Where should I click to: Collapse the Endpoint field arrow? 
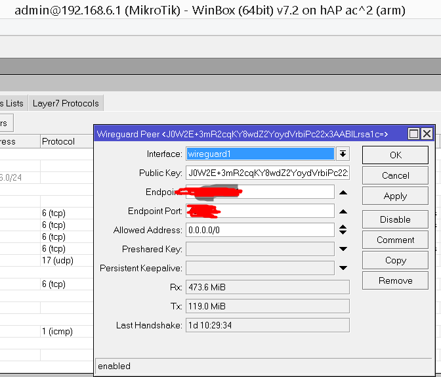(x=343, y=192)
